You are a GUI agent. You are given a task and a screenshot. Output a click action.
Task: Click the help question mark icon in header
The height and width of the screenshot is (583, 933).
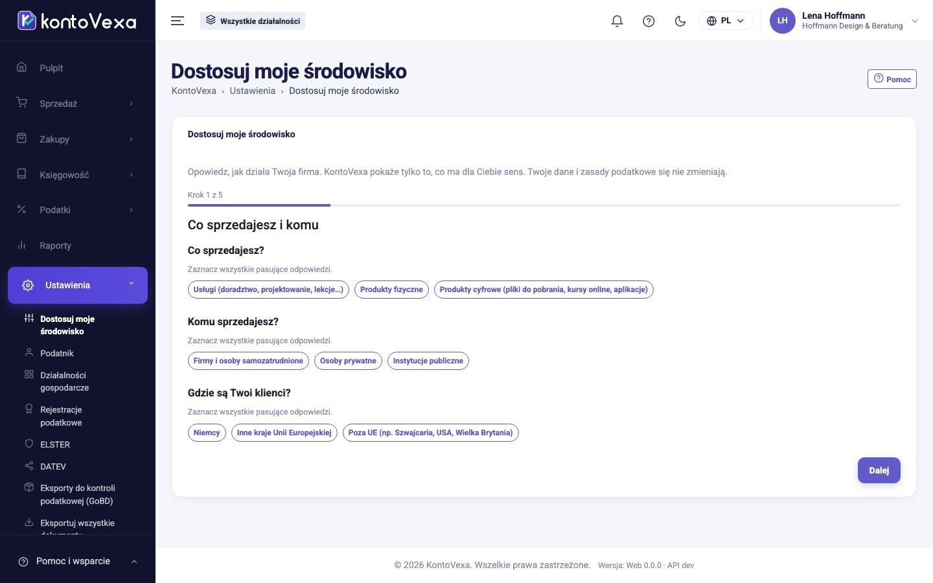[x=649, y=21]
